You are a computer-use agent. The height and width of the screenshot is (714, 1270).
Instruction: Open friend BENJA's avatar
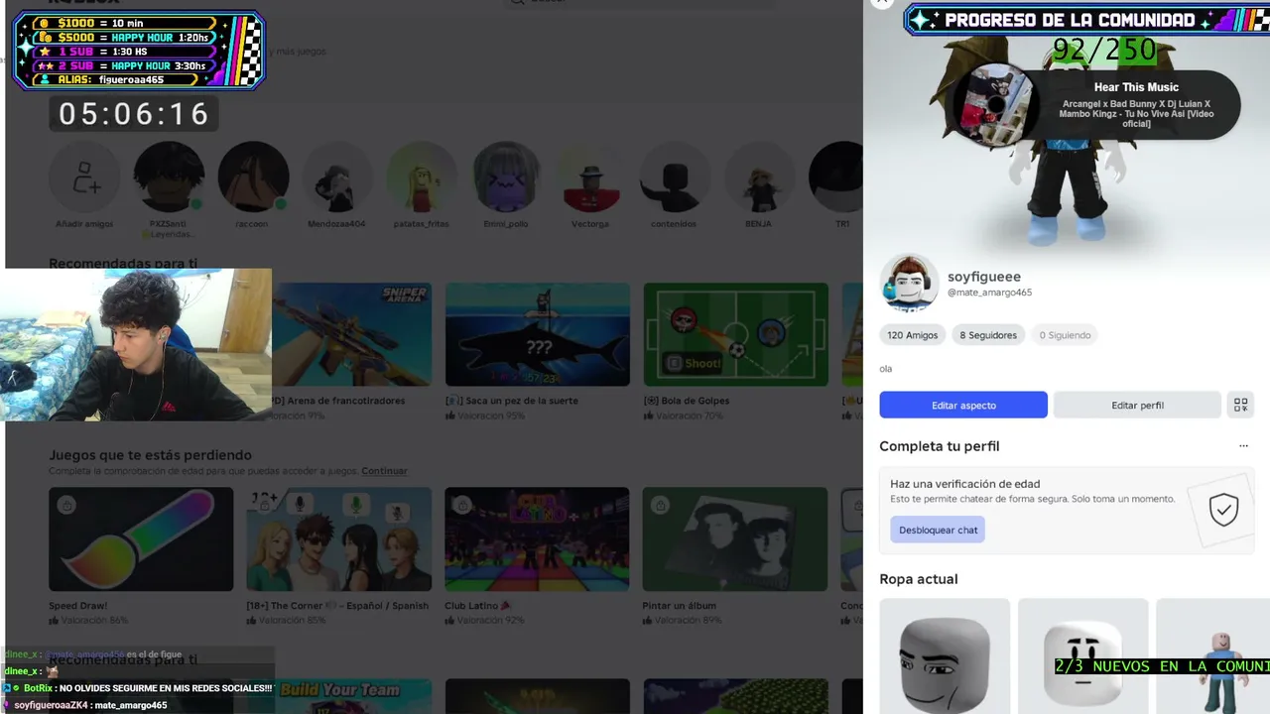point(759,178)
